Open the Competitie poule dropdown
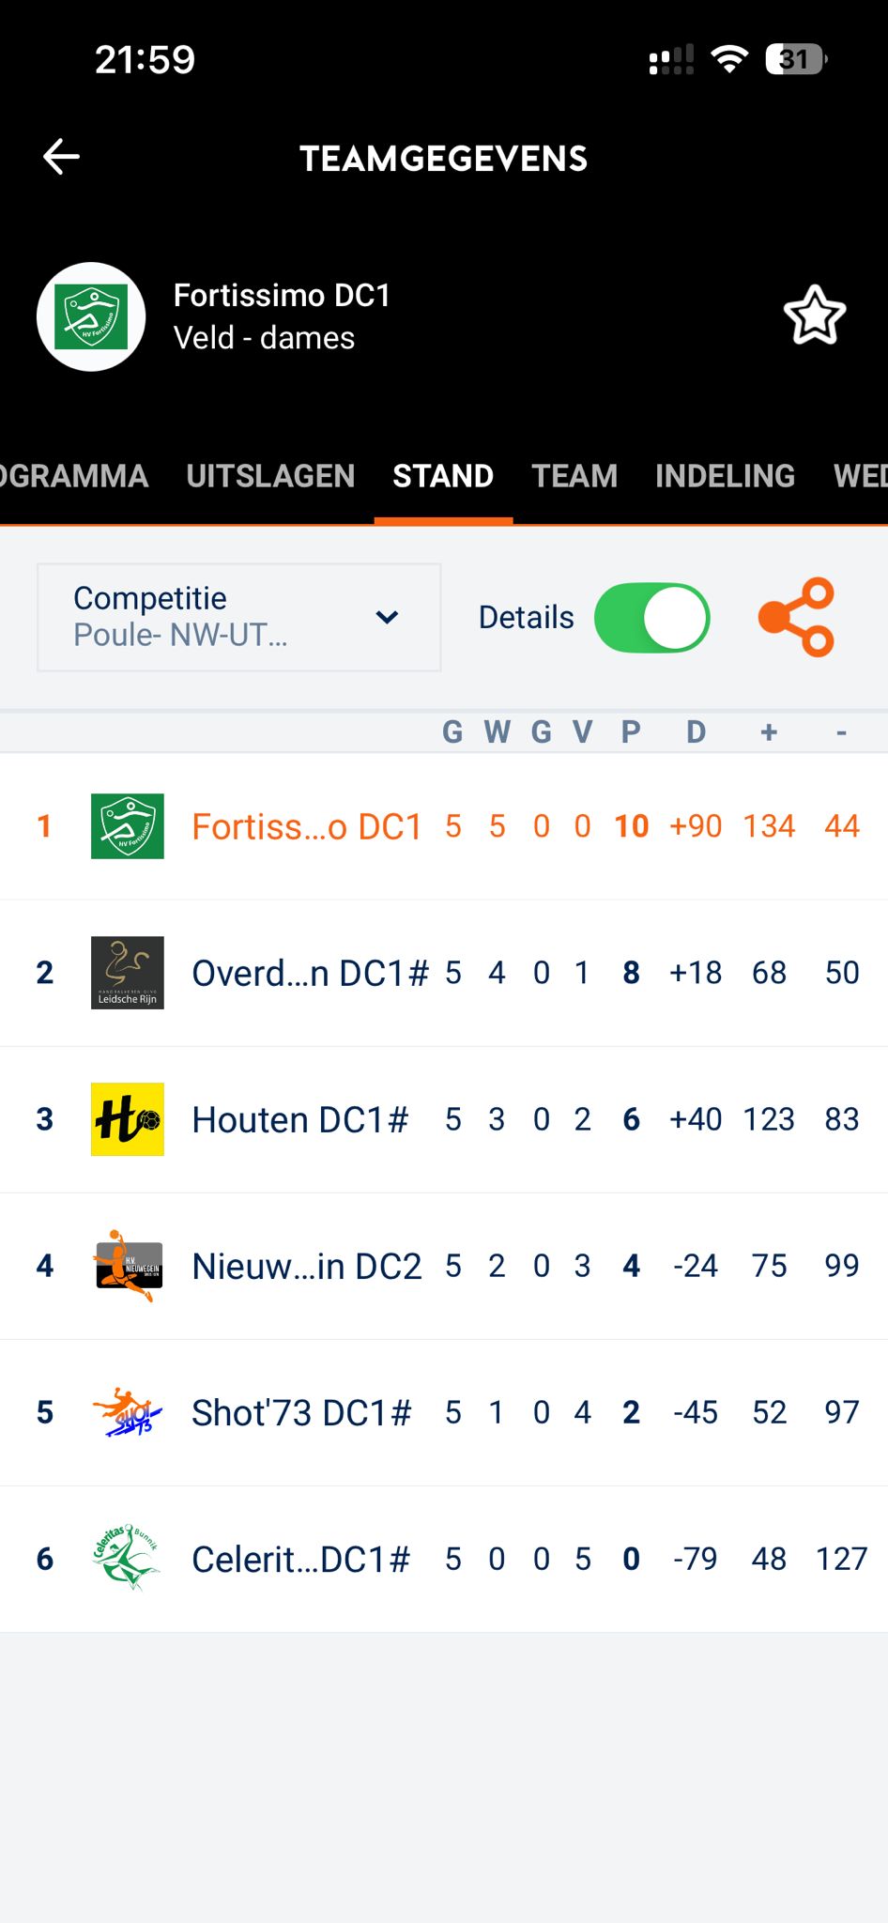Screen dimensions: 888x1923 click(x=238, y=617)
